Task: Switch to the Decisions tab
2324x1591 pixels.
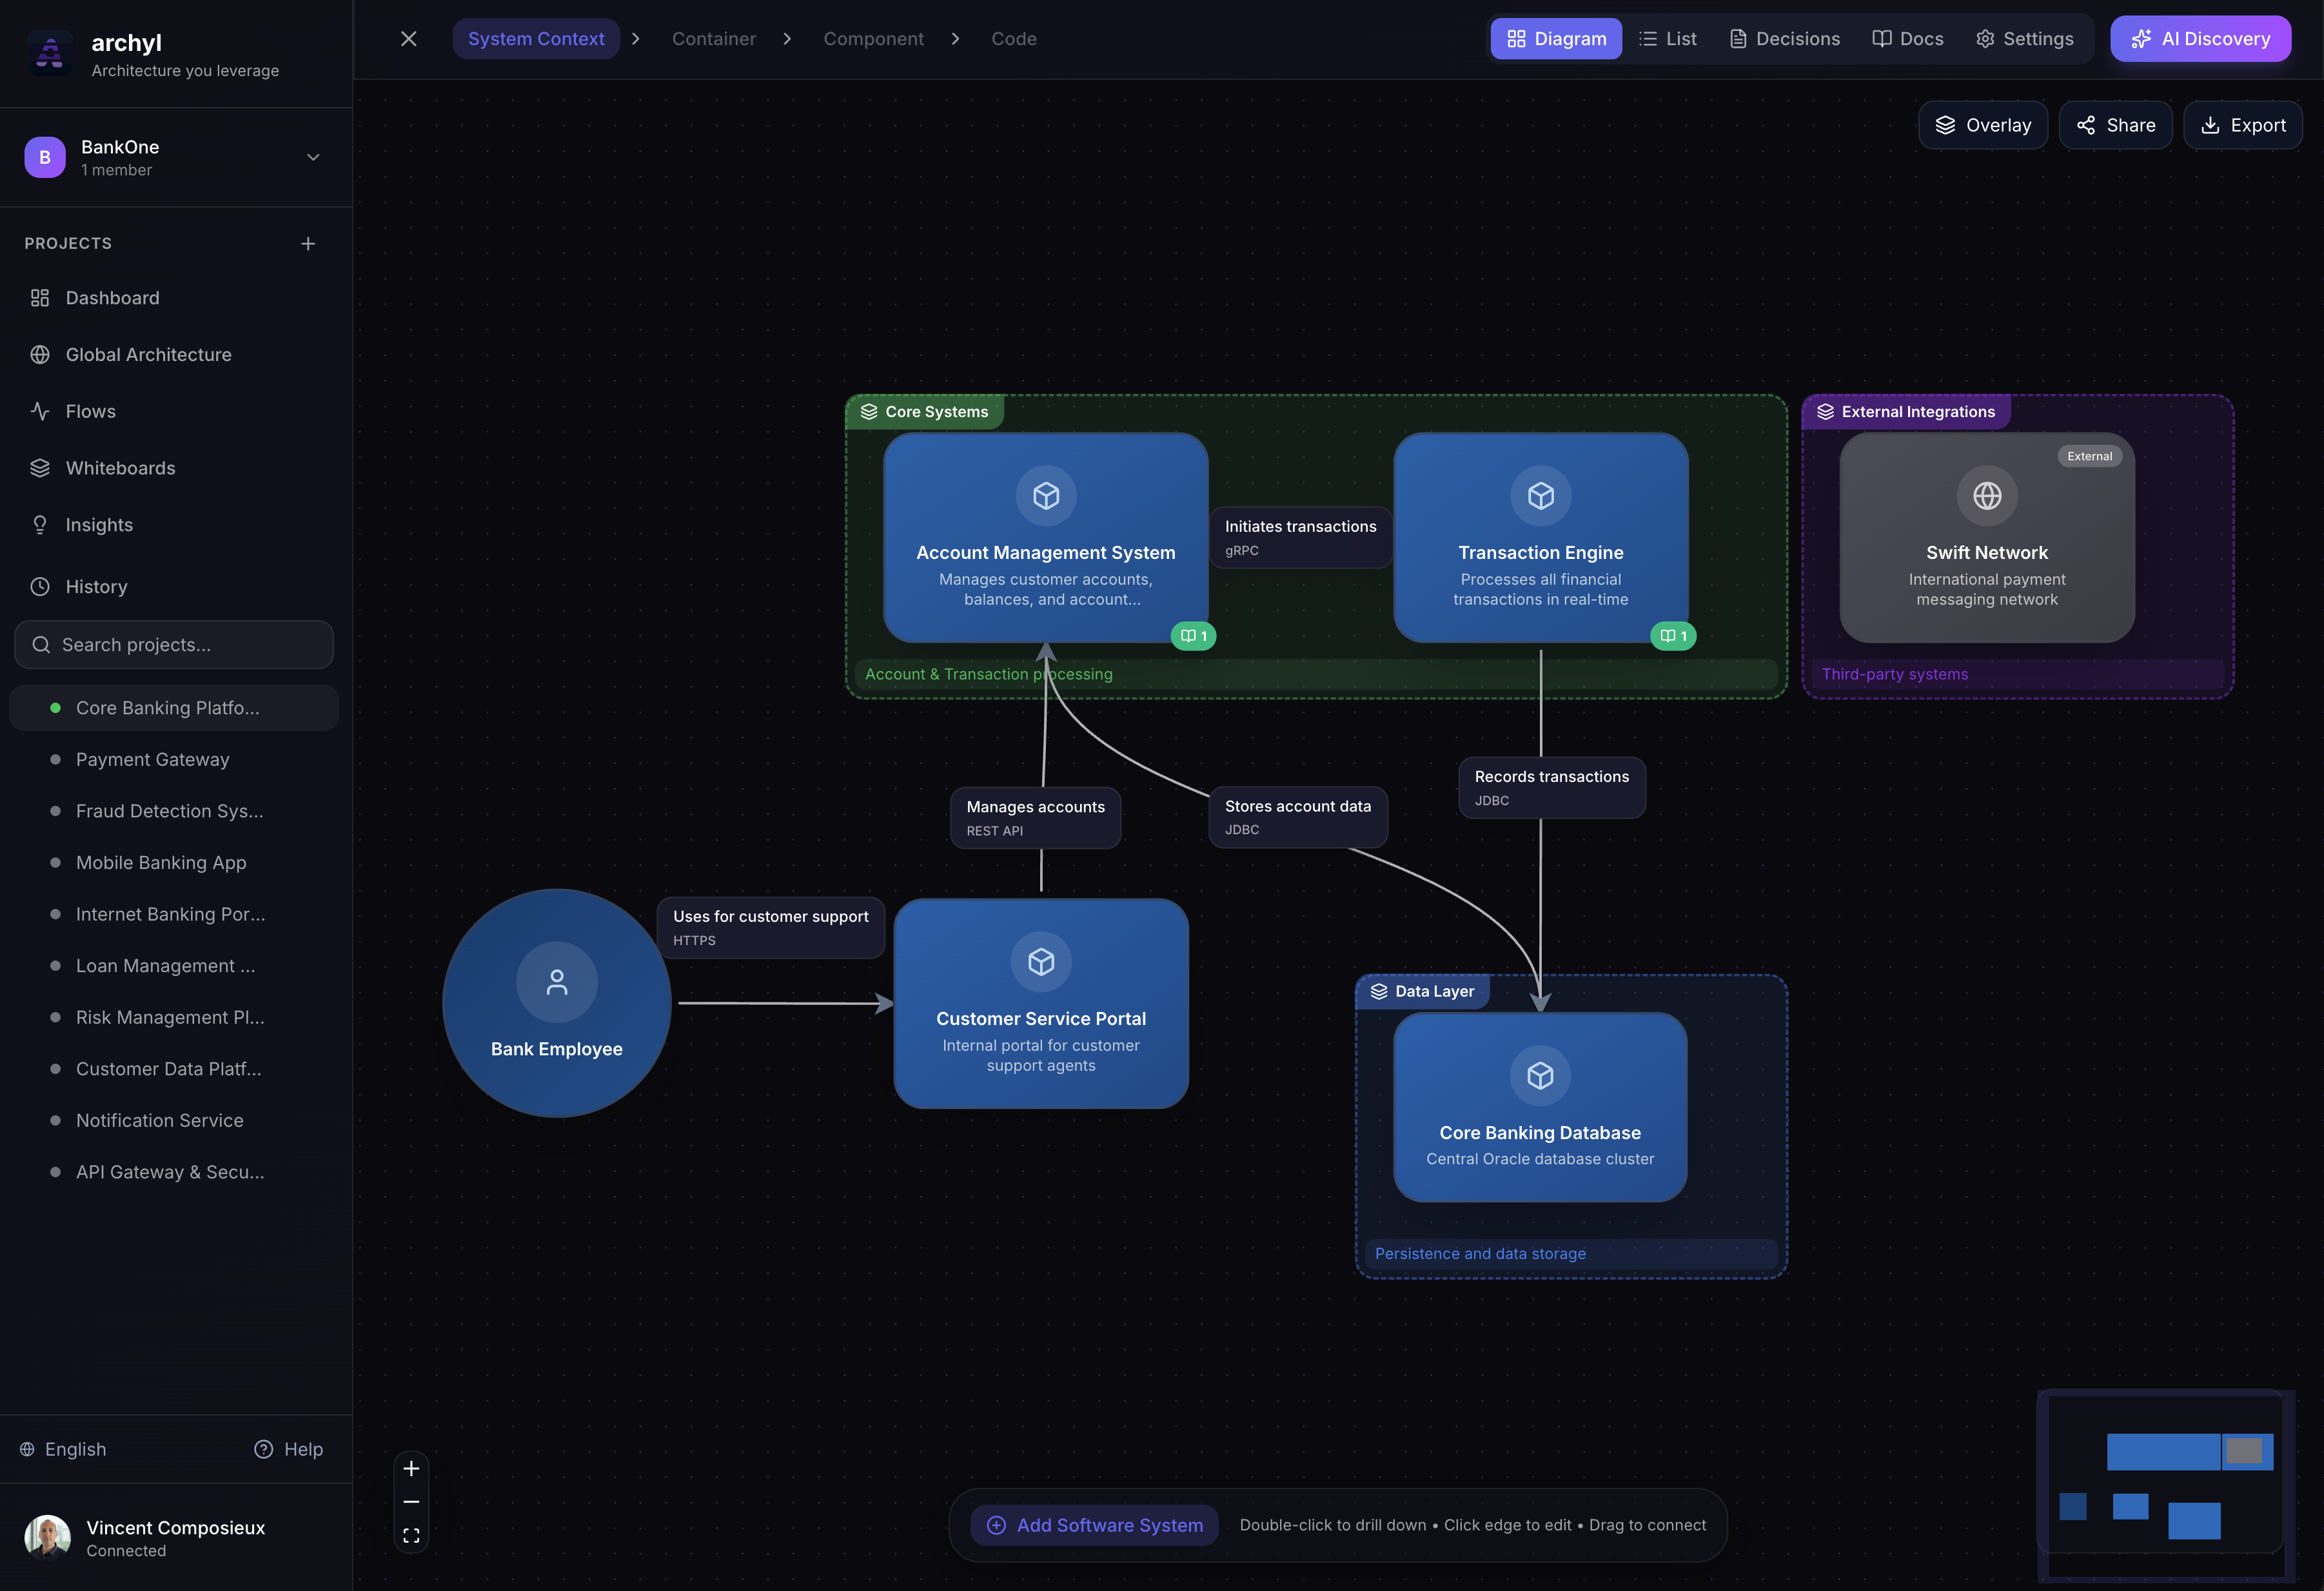Action: coord(1784,38)
